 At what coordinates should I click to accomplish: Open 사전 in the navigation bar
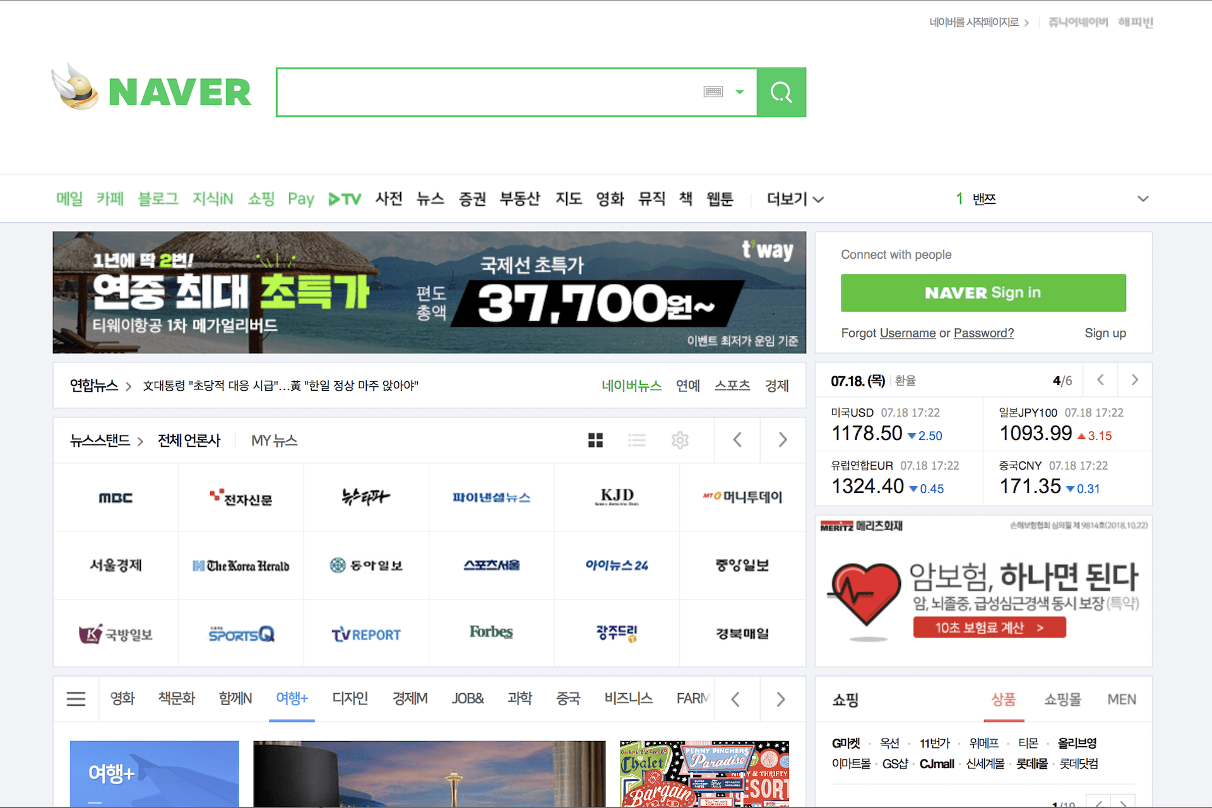click(x=389, y=199)
